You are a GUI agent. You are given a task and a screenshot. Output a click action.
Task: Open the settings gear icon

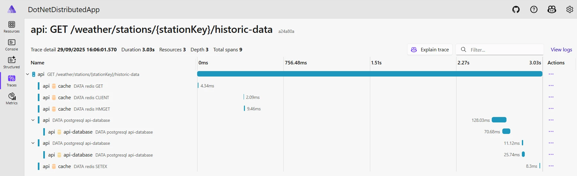(x=570, y=10)
